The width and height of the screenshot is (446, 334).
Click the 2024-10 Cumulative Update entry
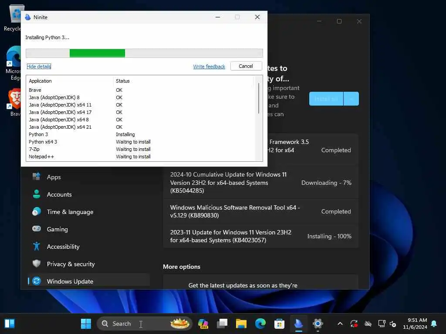[260, 183]
